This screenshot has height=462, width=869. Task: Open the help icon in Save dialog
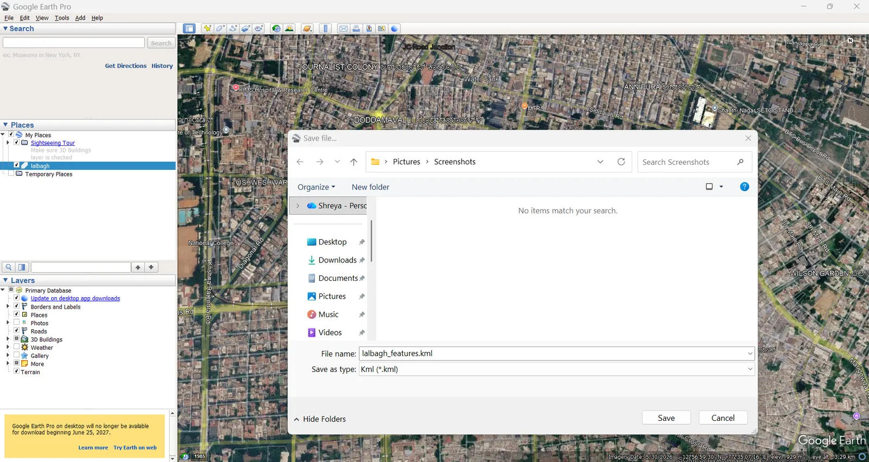[745, 187]
